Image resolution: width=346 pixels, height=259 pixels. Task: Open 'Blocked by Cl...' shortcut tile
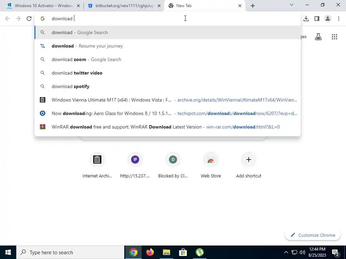[x=173, y=165]
